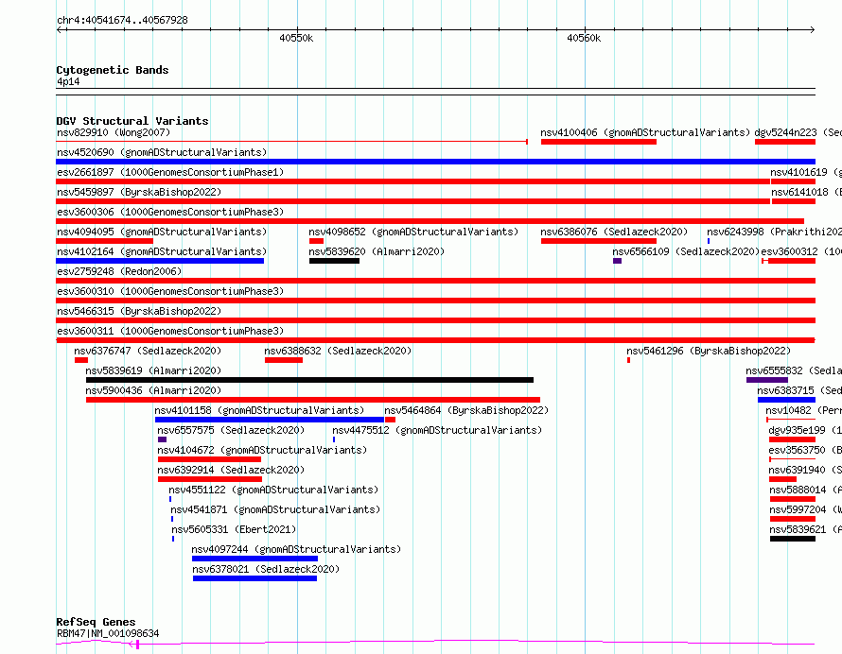Open nsv6386076 (Sedlazeck2020) label
842x654 pixels.
(614, 232)
